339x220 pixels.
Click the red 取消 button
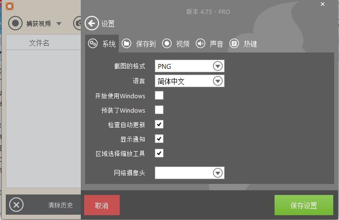(x=102, y=205)
